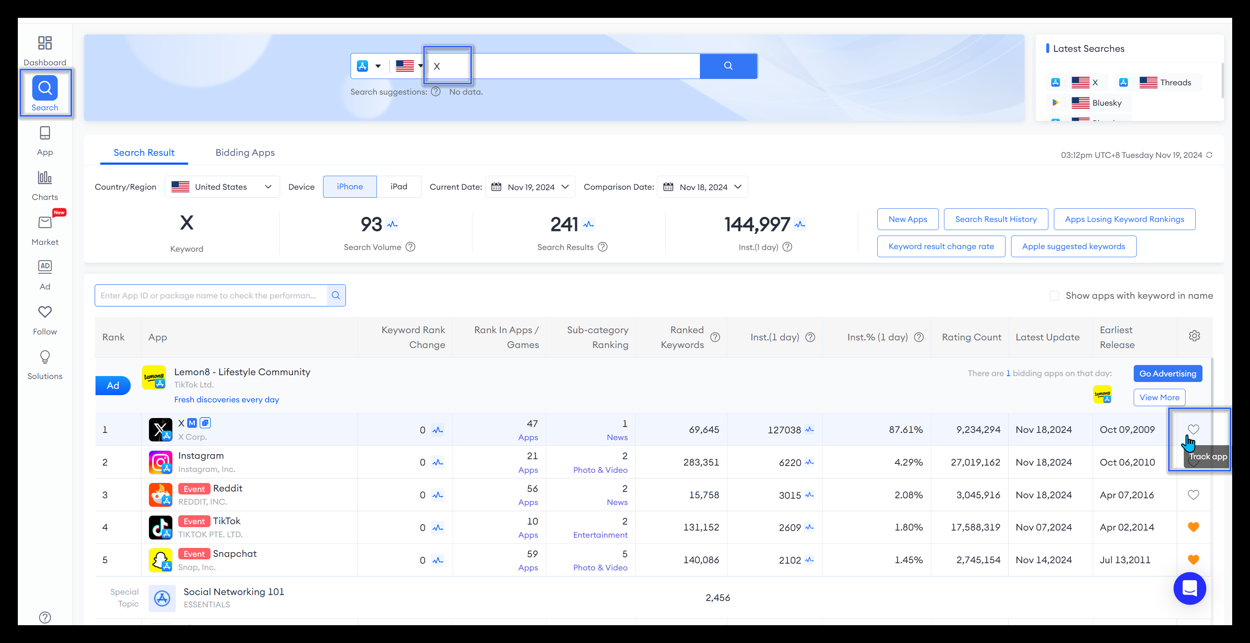The width and height of the screenshot is (1250, 643).
Task: Track the Reddit app with heart icon
Action: [x=1193, y=494]
